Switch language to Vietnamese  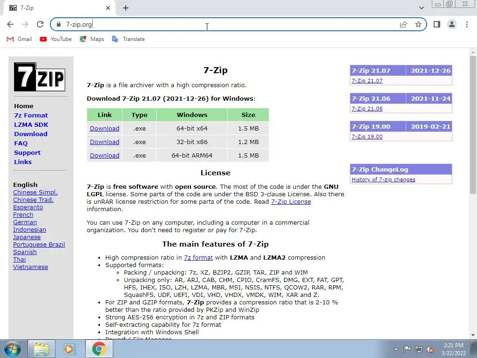click(x=30, y=267)
